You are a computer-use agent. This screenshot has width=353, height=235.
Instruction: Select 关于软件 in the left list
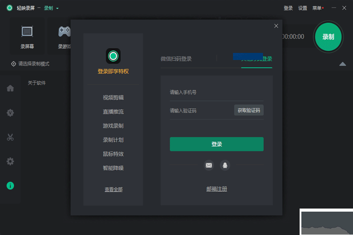point(37,83)
